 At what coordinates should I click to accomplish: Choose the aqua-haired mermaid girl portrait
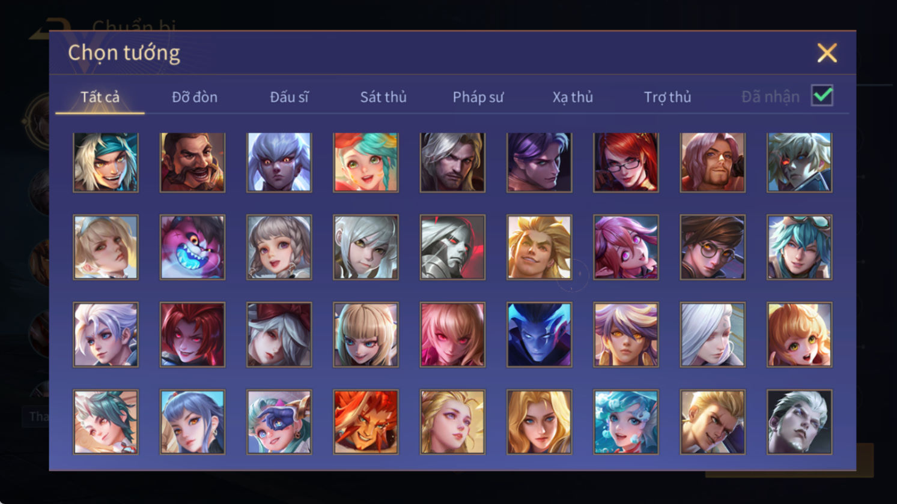625,422
